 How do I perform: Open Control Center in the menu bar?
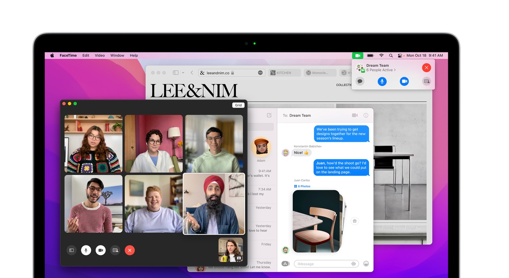click(x=400, y=55)
